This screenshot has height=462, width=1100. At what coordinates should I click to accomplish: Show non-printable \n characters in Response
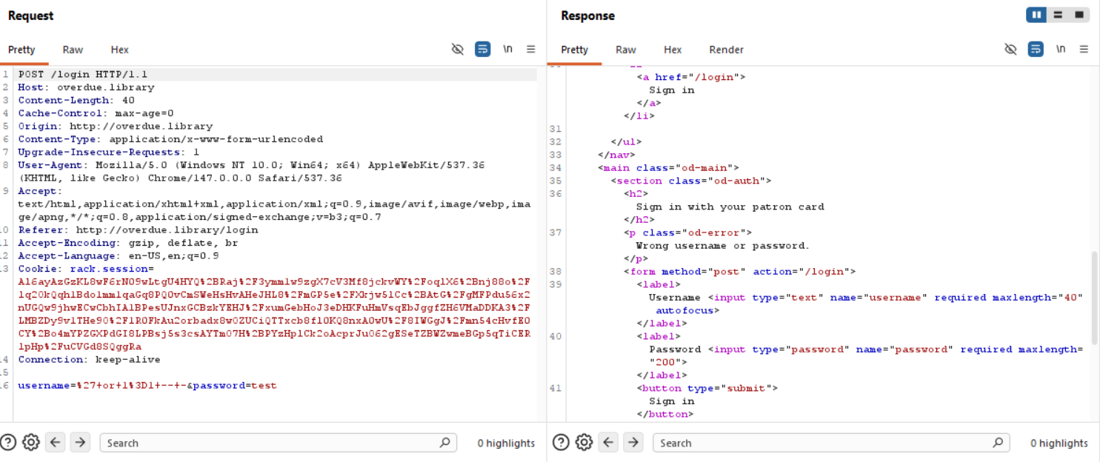coord(1061,50)
